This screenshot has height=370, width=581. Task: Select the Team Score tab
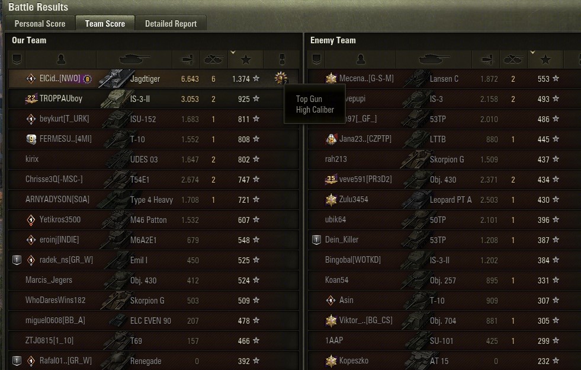pyautogui.click(x=105, y=23)
